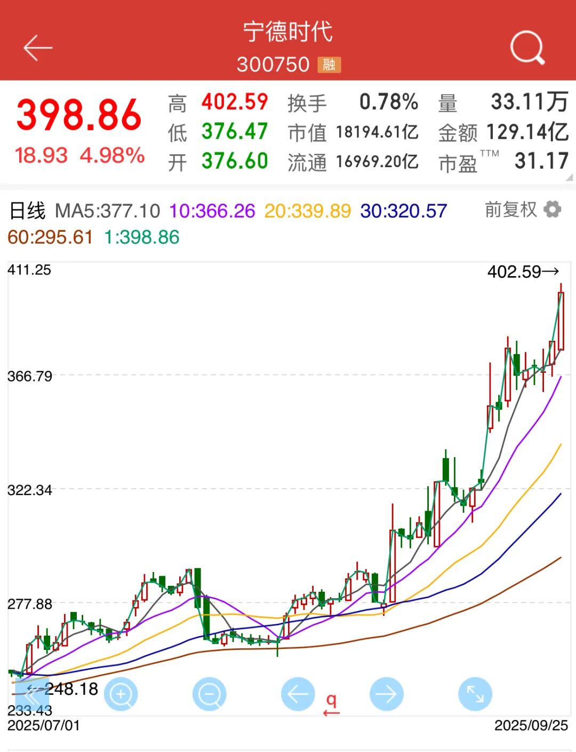Viewport: 576px width, 752px height.
Task: Move chart left with arrow button
Action: [298, 694]
